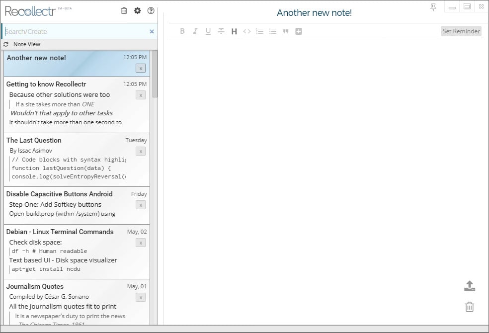Click 'Wouldn't that apply to other tasks' line

(62, 113)
